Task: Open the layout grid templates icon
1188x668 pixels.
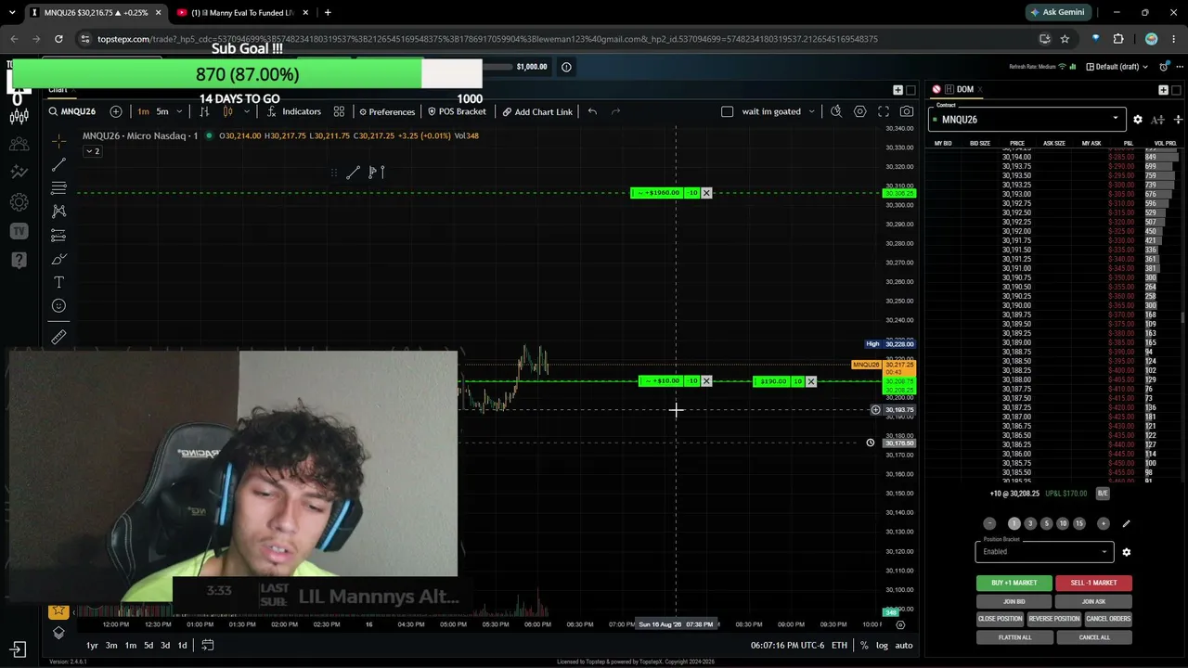Action: (339, 111)
